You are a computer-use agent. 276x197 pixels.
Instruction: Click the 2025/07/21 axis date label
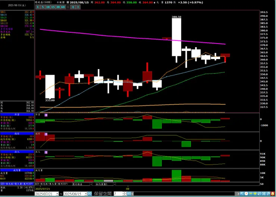[43, 189]
